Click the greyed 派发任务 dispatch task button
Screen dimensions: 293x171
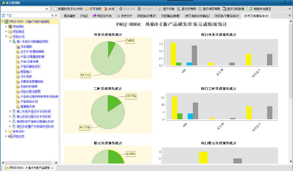click(146, 9)
